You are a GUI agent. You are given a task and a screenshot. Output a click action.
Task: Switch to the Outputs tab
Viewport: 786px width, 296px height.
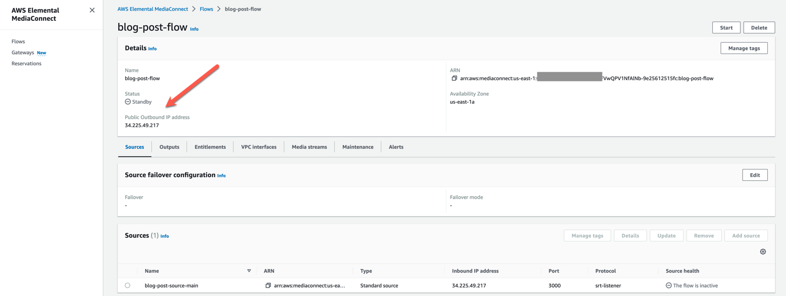coord(169,147)
